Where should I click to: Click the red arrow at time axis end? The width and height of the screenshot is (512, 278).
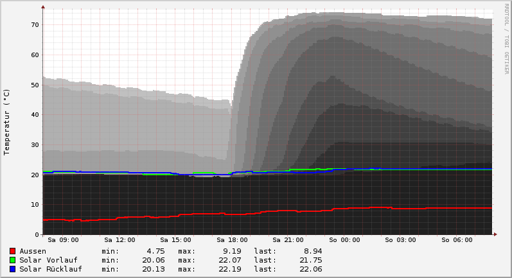(x=495, y=234)
